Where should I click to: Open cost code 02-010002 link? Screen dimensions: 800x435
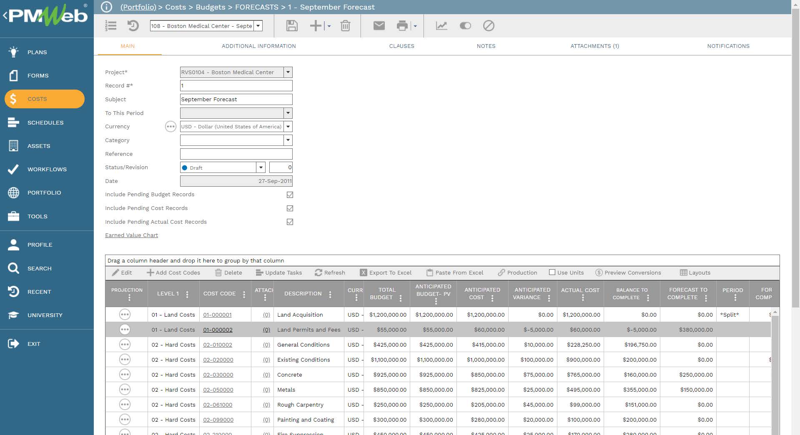[x=218, y=345]
